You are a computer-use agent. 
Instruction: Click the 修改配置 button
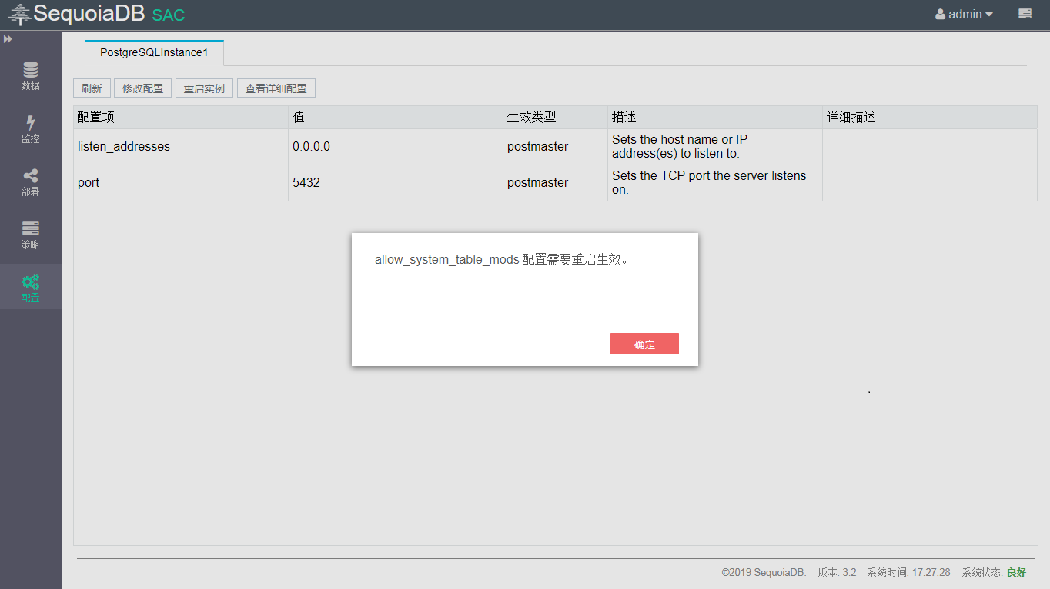pyautogui.click(x=142, y=88)
